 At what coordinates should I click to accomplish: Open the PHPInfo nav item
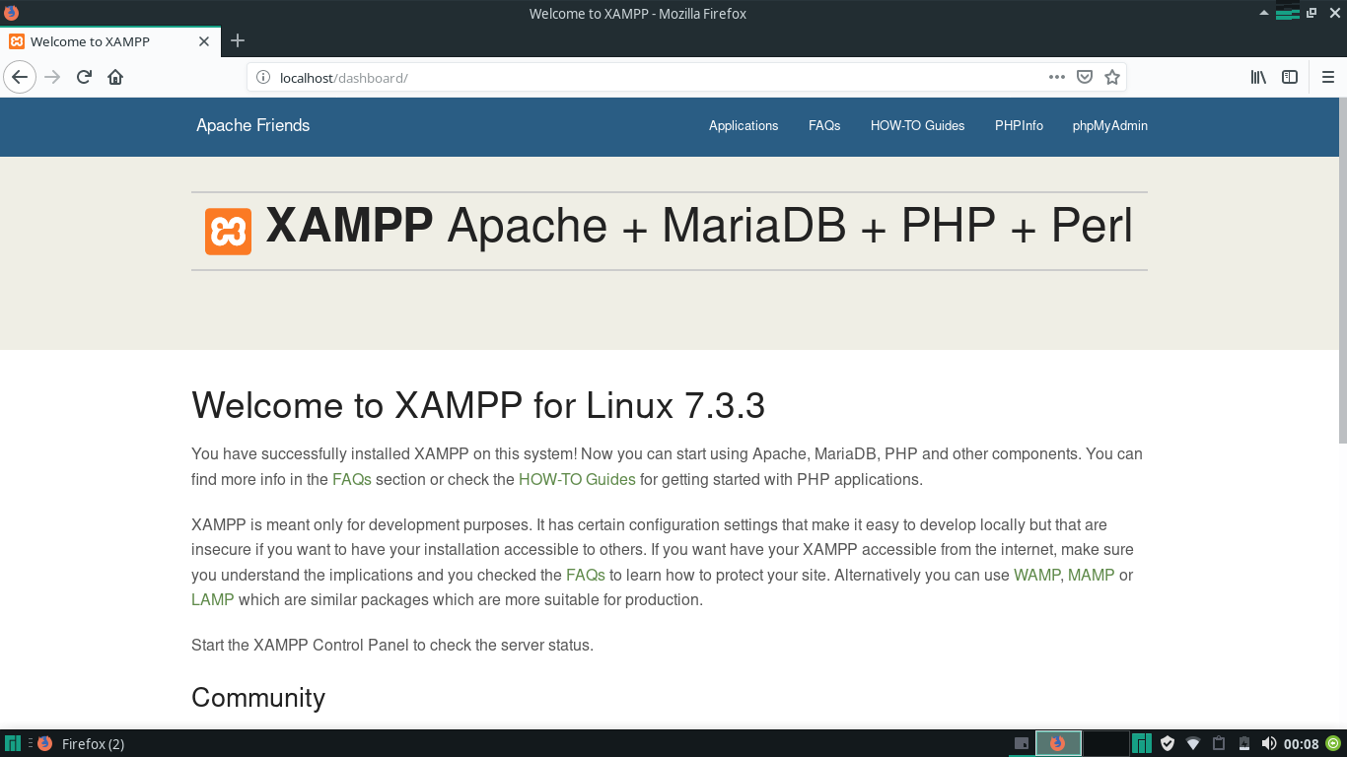(1019, 125)
